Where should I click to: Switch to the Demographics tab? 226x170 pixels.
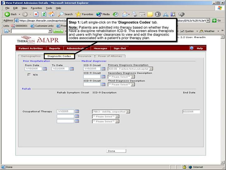click(x=31, y=56)
